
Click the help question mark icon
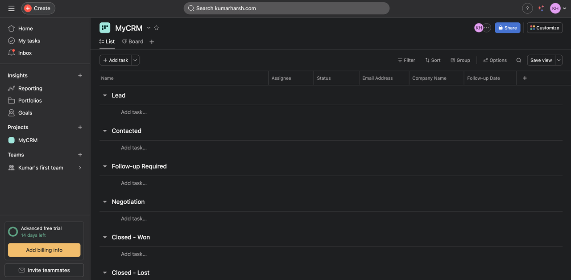(527, 8)
